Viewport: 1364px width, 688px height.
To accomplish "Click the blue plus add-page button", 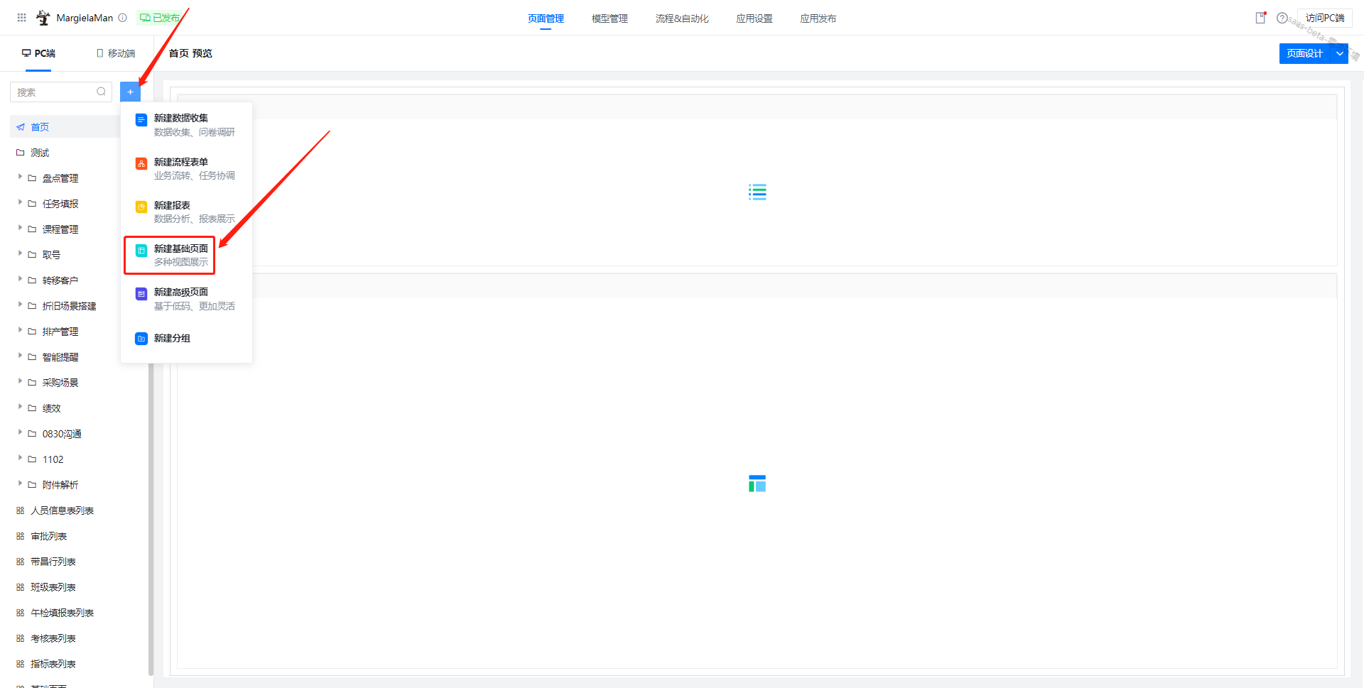I will [x=131, y=92].
